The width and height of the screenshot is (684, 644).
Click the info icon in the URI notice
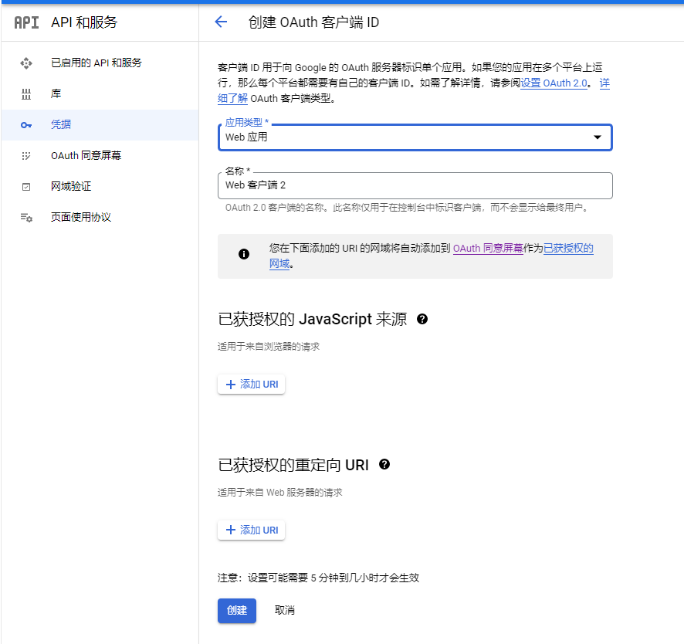(x=244, y=254)
